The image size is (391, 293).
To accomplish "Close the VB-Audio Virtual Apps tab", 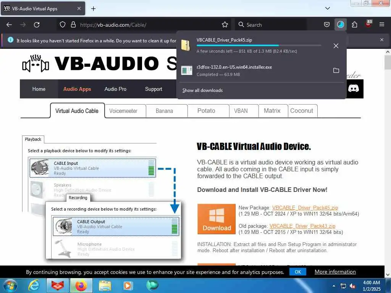I will [79, 8].
